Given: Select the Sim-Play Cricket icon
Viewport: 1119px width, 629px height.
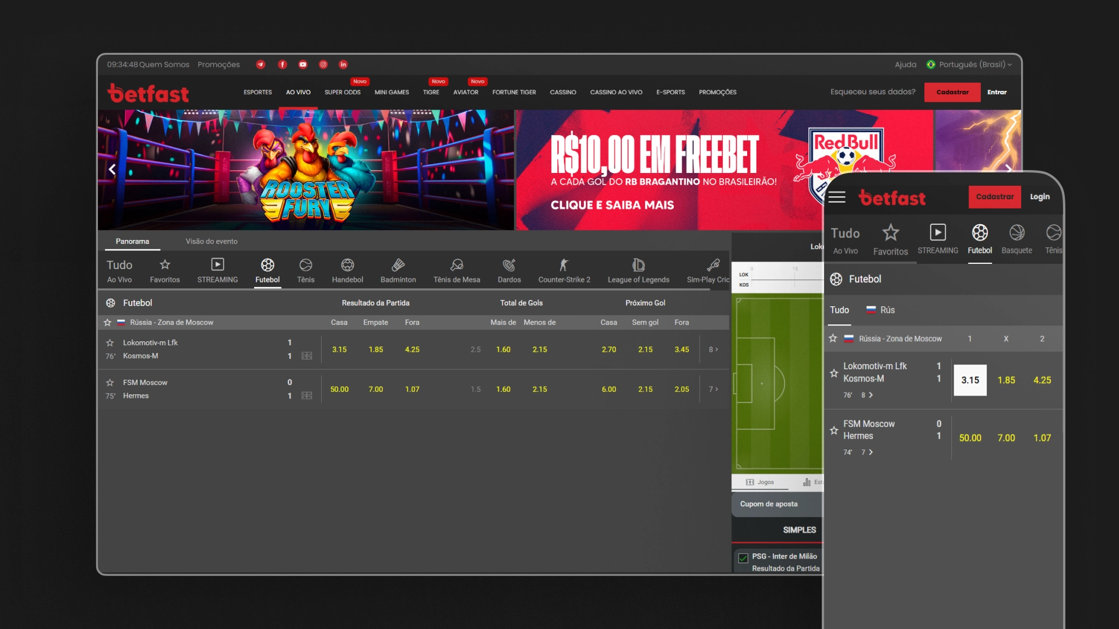Looking at the screenshot, I should tap(713, 265).
